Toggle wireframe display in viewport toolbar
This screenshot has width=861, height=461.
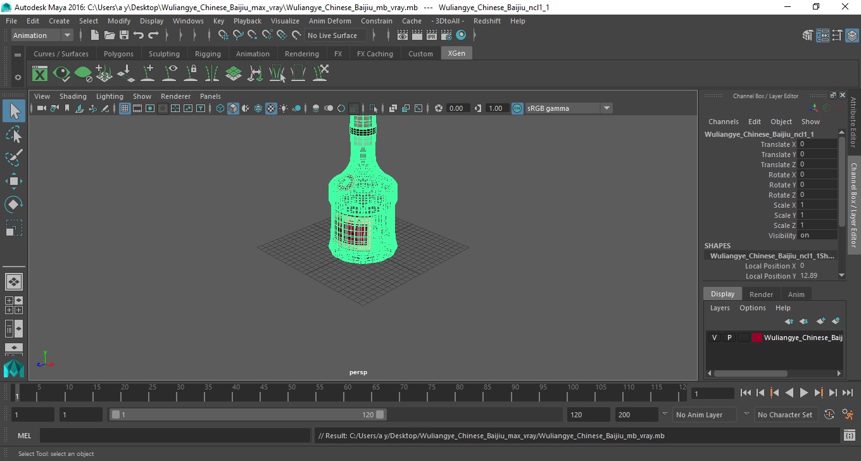click(x=220, y=108)
